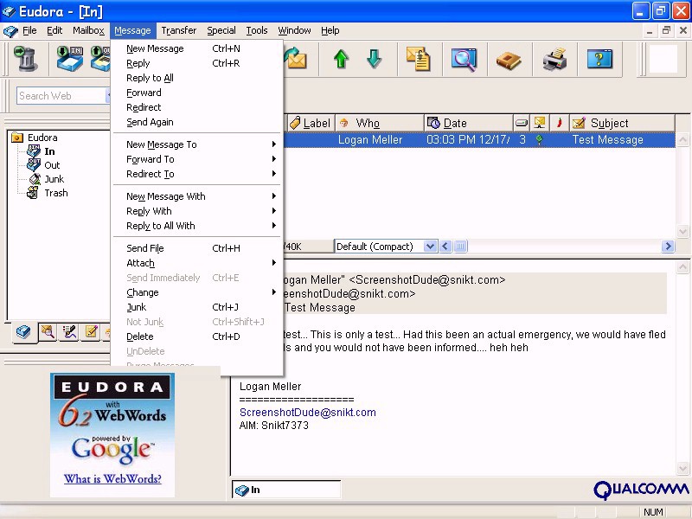692x519 pixels.
Task: Expand New Message To submenu
Action: (x=198, y=144)
